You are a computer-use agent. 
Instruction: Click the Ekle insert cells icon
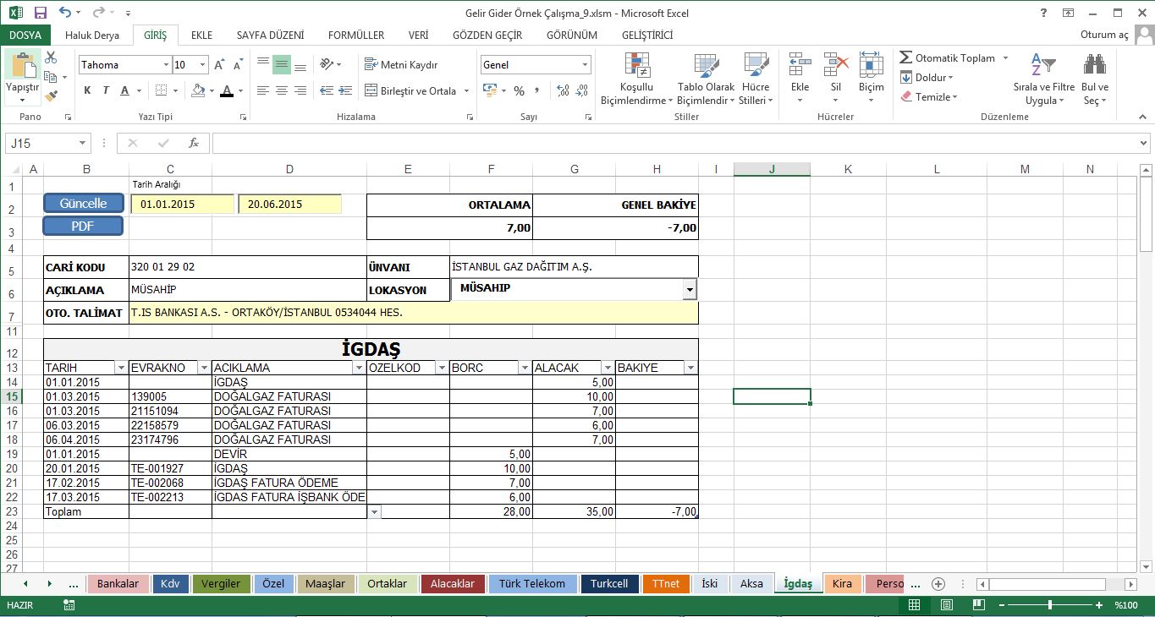click(x=800, y=66)
